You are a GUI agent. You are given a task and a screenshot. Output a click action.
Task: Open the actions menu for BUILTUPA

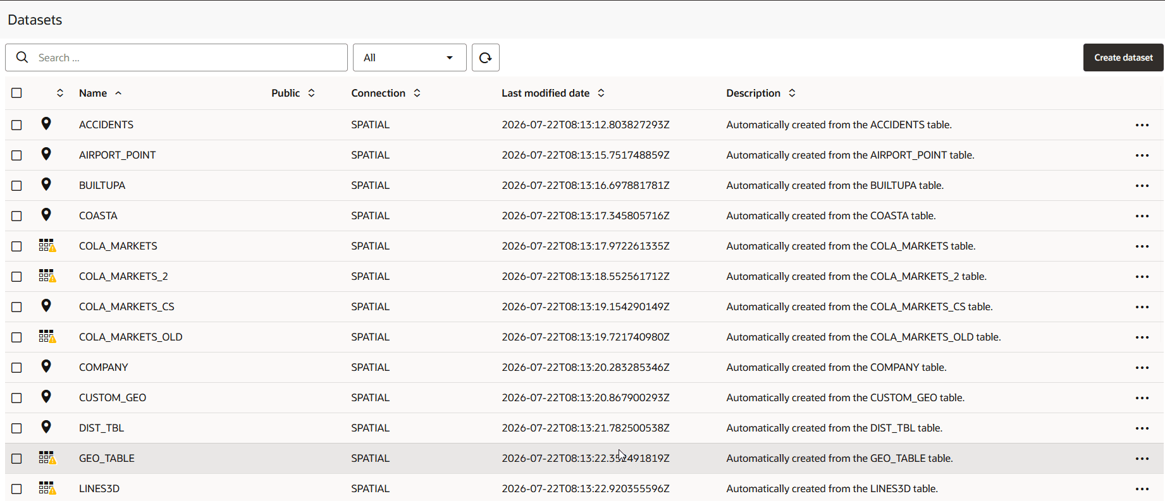point(1142,186)
